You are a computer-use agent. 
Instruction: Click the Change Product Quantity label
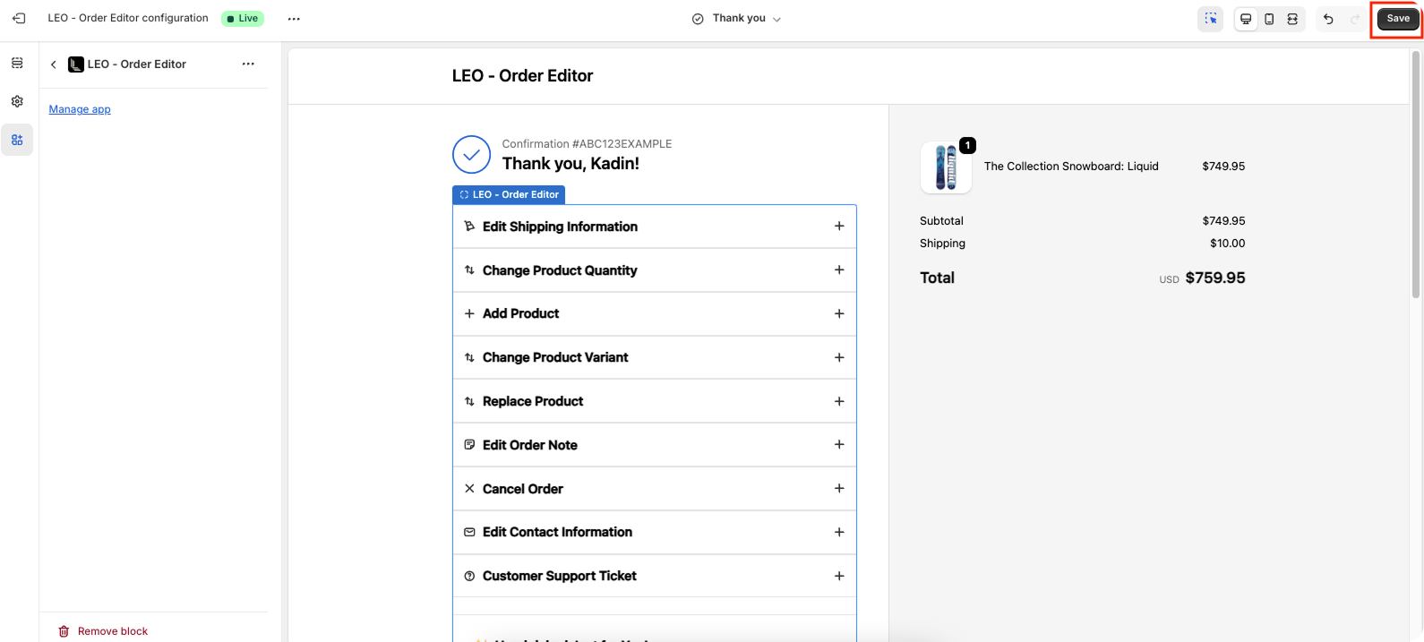560,270
